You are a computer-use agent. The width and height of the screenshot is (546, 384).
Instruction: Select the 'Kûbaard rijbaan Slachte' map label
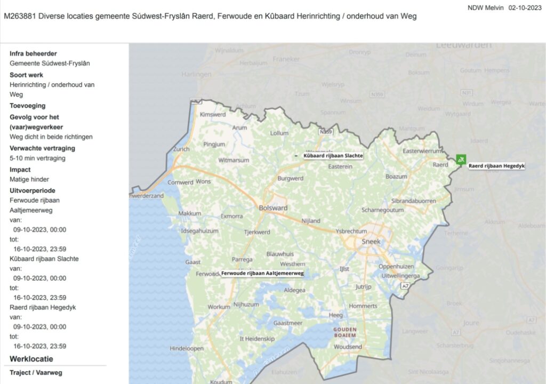point(333,156)
